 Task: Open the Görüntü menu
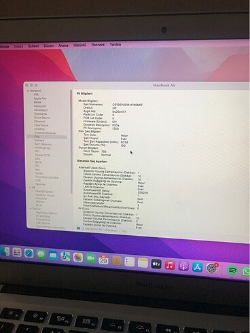click(x=80, y=45)
